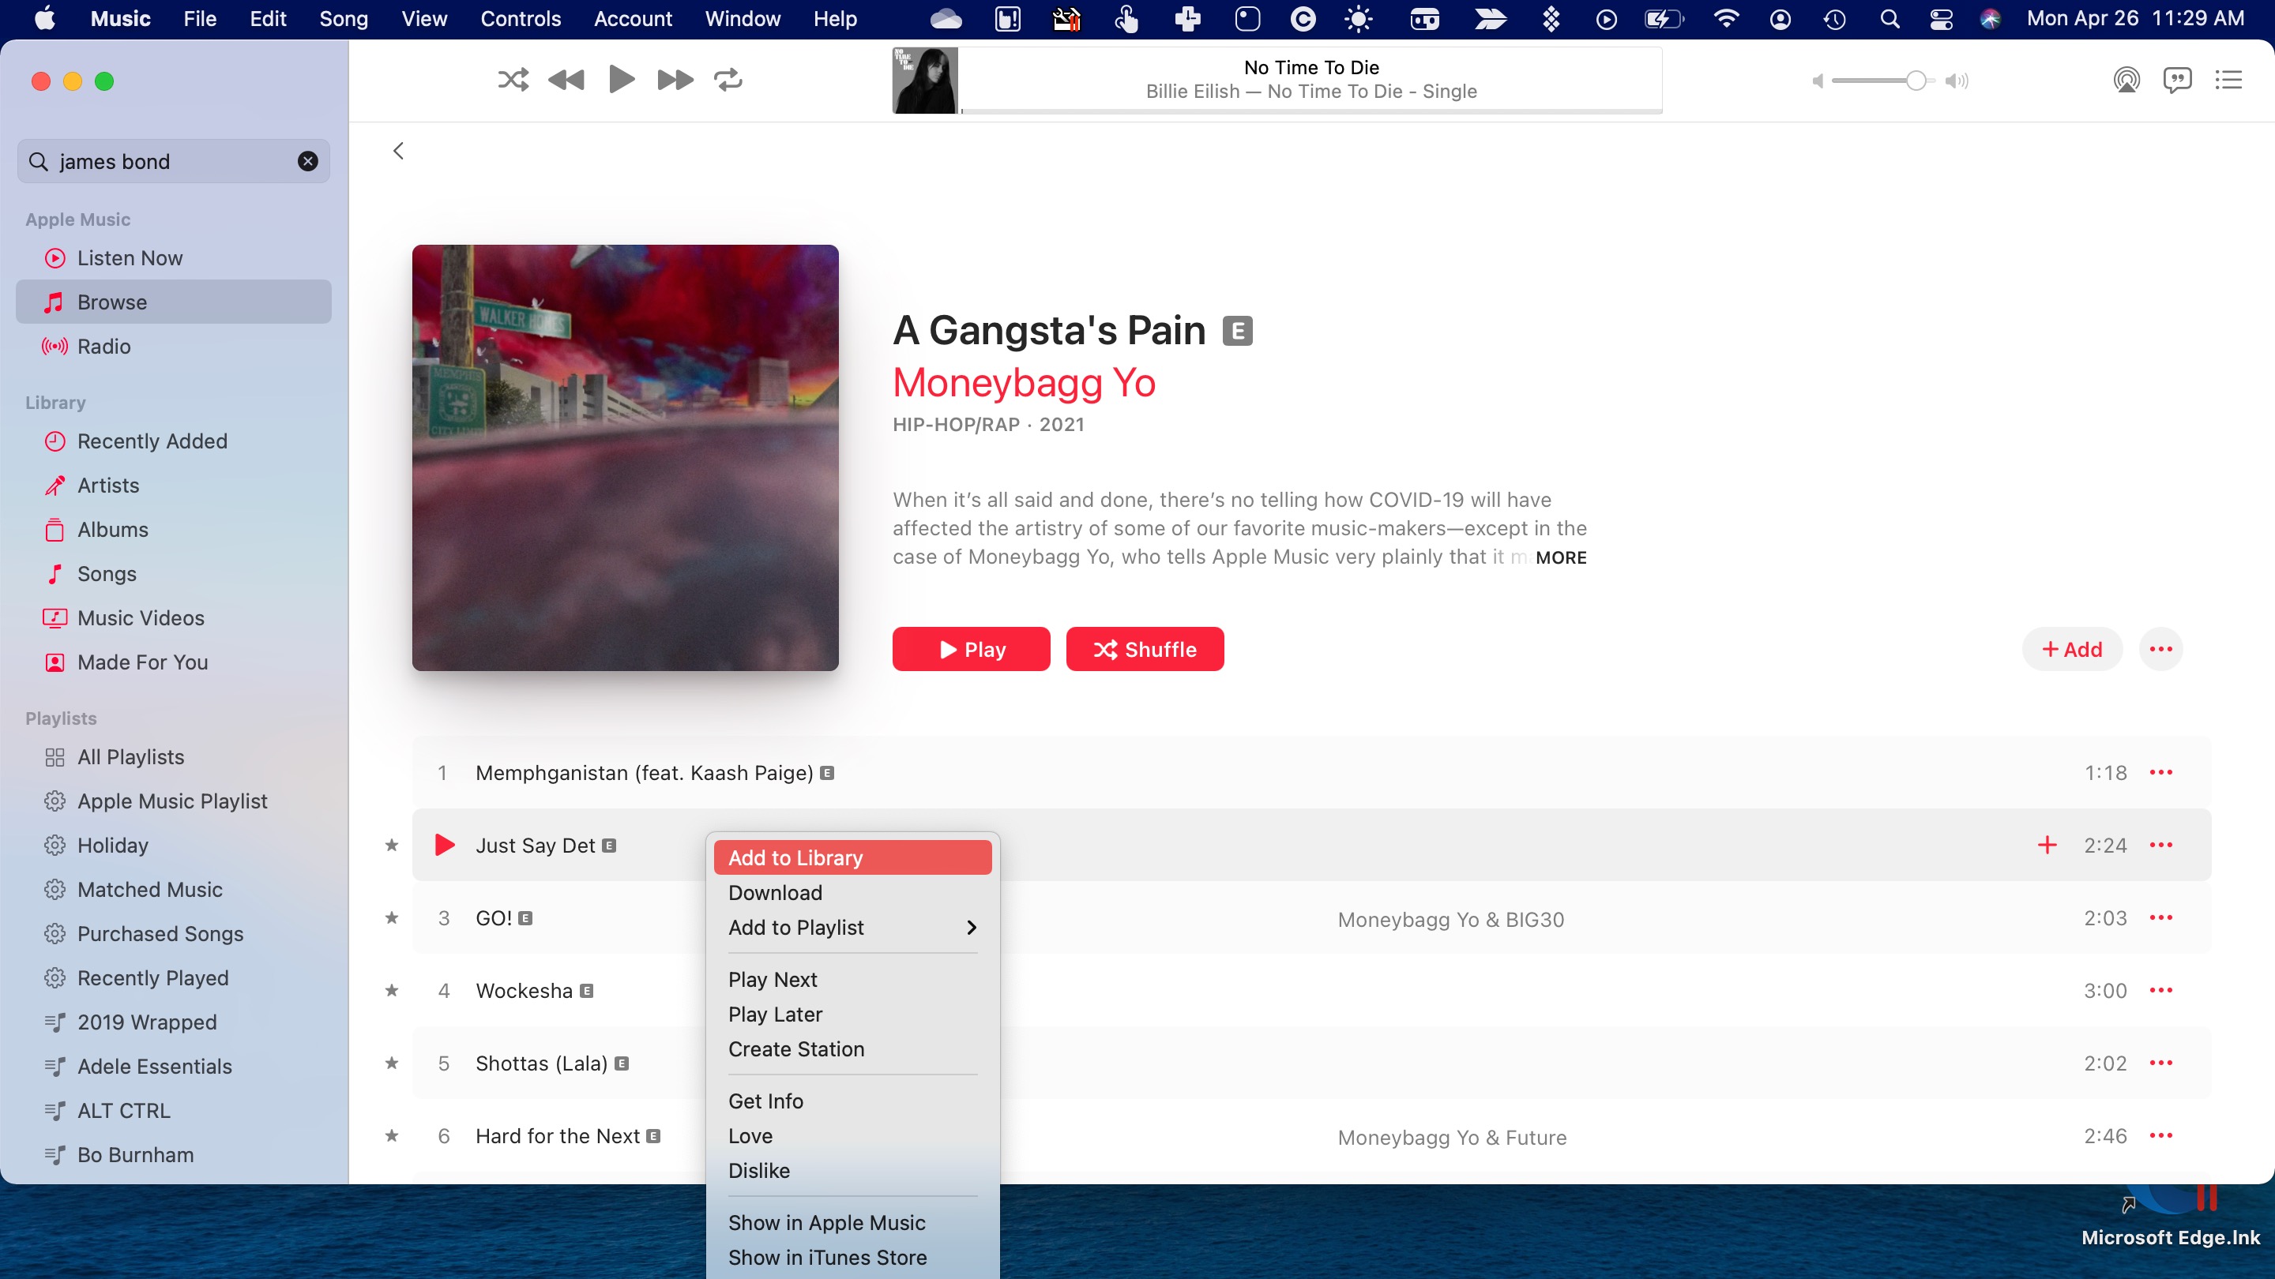The height and width of the screenshot is (1279, 2275).
Task: Open more options for Just Say Det
Action: (x=2161, y=846)
